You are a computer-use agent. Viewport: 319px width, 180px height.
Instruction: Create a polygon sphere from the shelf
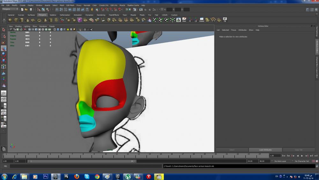[10, 20]
